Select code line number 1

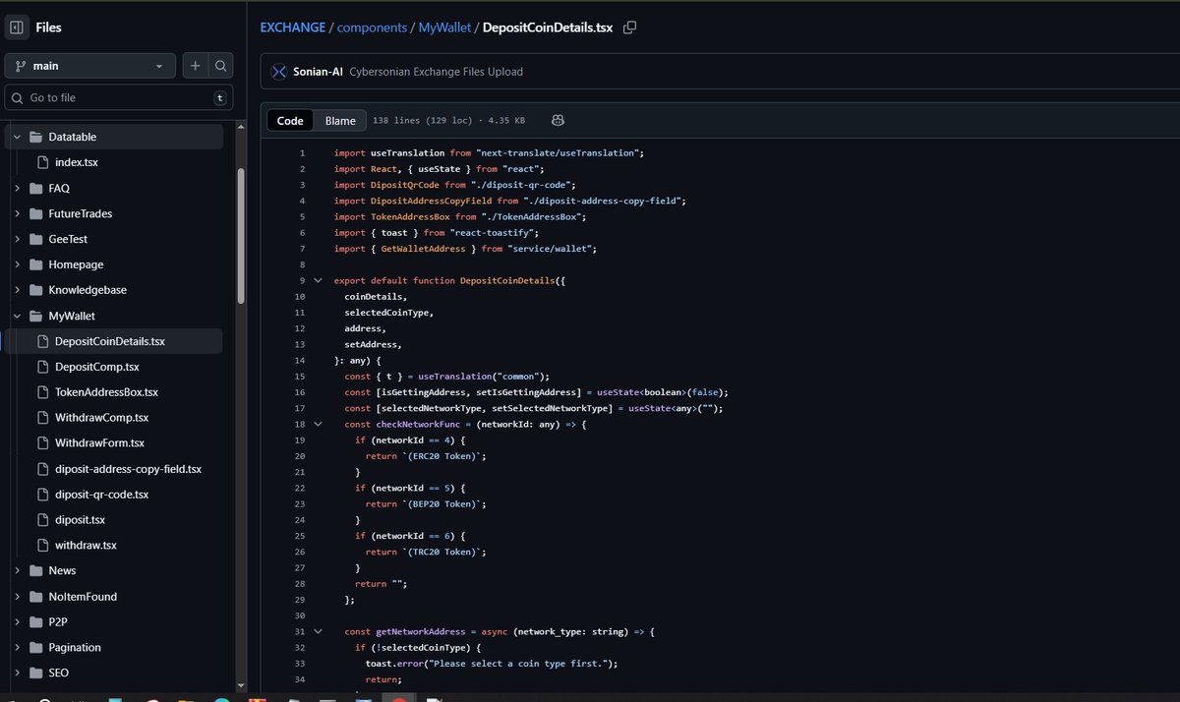tap(303, 153)
